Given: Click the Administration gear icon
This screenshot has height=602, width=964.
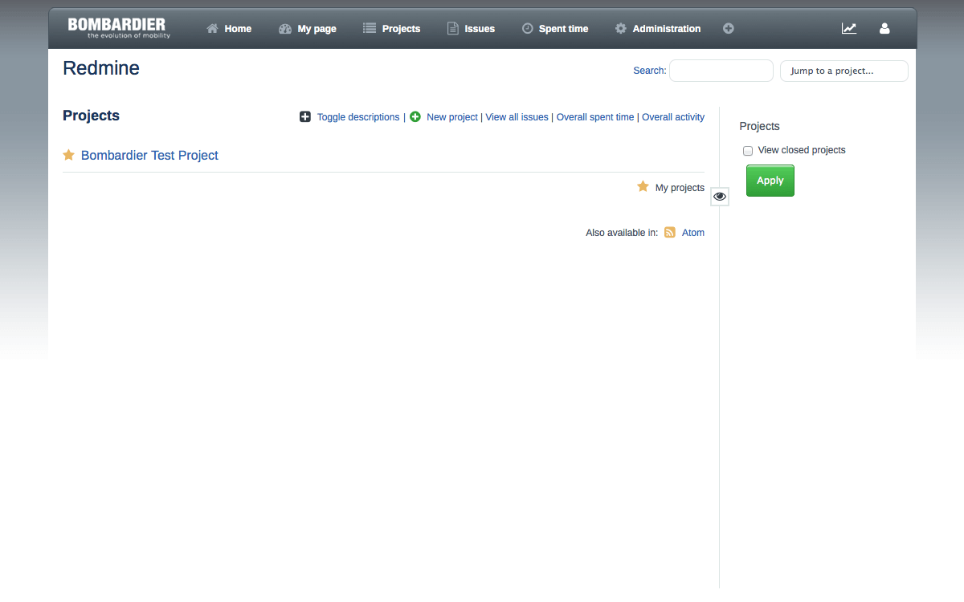Looking at the screenshot, I should click(x=621, y=28).
